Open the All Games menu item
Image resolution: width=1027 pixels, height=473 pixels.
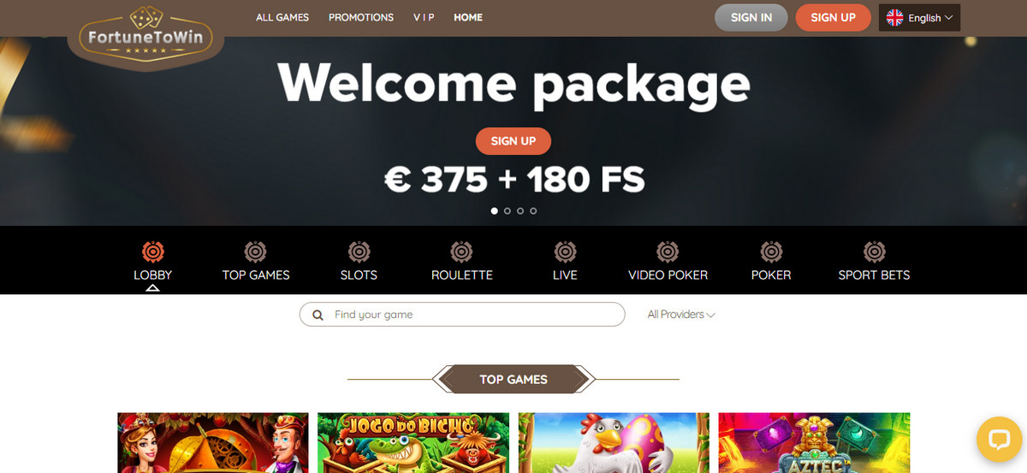point(282,17)
